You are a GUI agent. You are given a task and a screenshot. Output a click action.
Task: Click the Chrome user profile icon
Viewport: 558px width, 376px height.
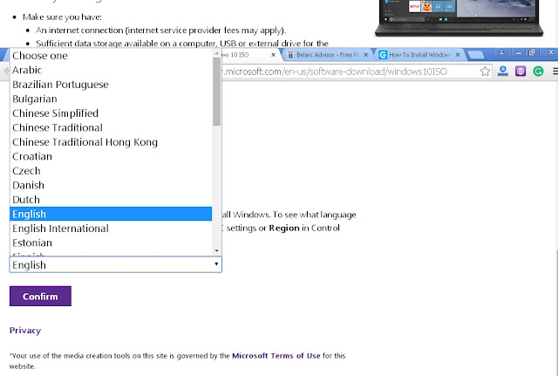click(502, 52)
